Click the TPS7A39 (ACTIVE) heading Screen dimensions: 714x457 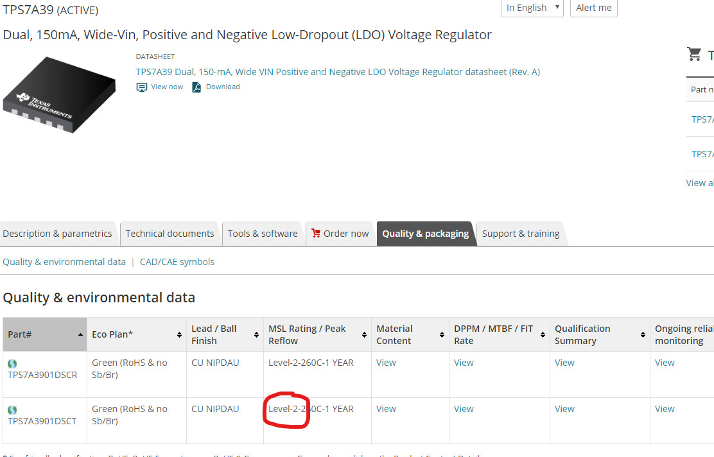(x=51, y=10)
